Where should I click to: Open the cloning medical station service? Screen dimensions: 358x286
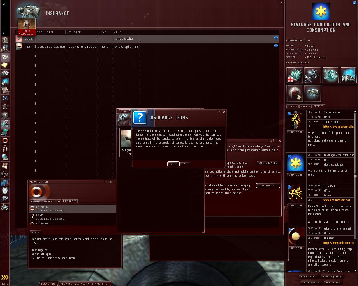[x=295, y=75]
